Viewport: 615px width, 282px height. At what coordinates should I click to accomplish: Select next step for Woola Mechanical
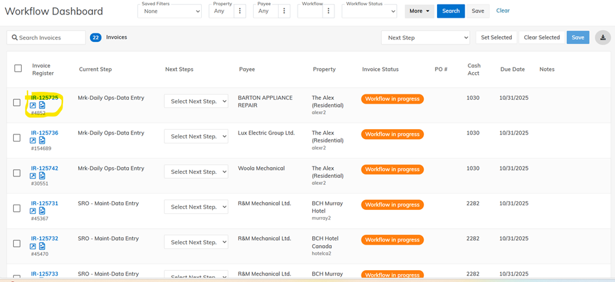[x=196, y=172]
